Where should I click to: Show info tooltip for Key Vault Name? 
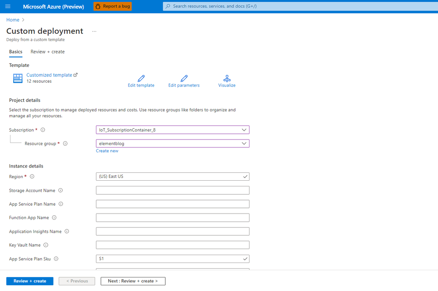click(x=46, y=245)
